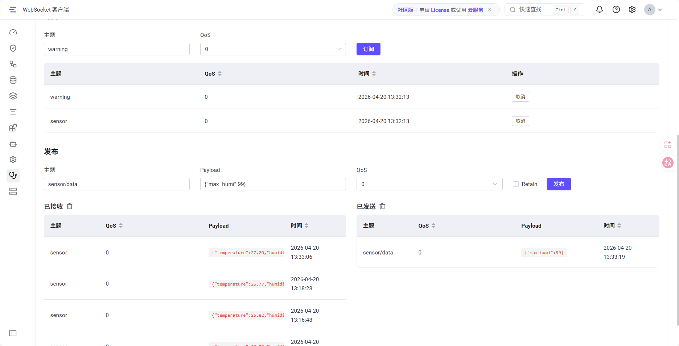This screenshot has height=346, width=679.
Task: Focus the subscribe topic field containing warning
Action: click(117, 49)
